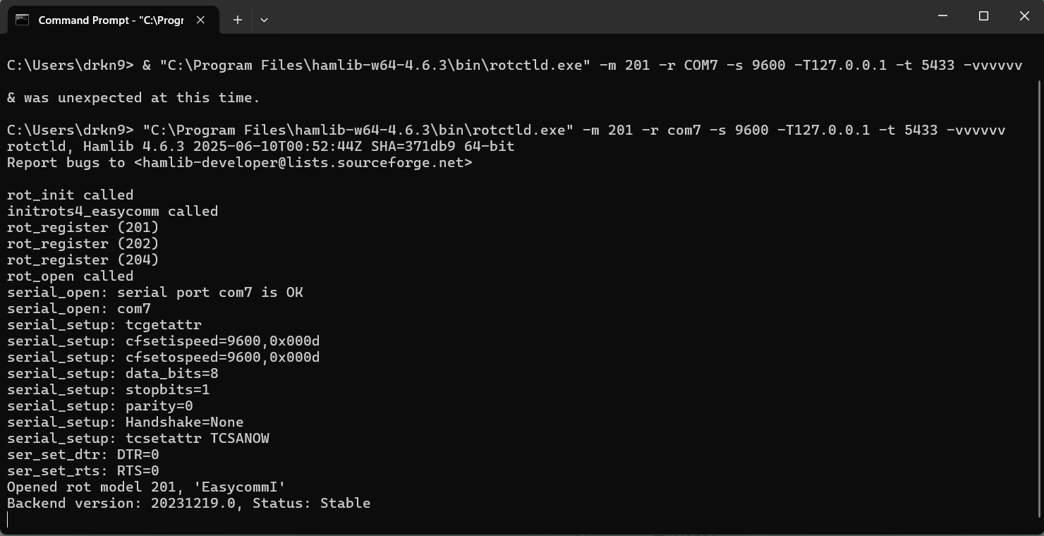Click 'serial port com7 is OK' line
Screen dimensions: 1044x536
154,292
